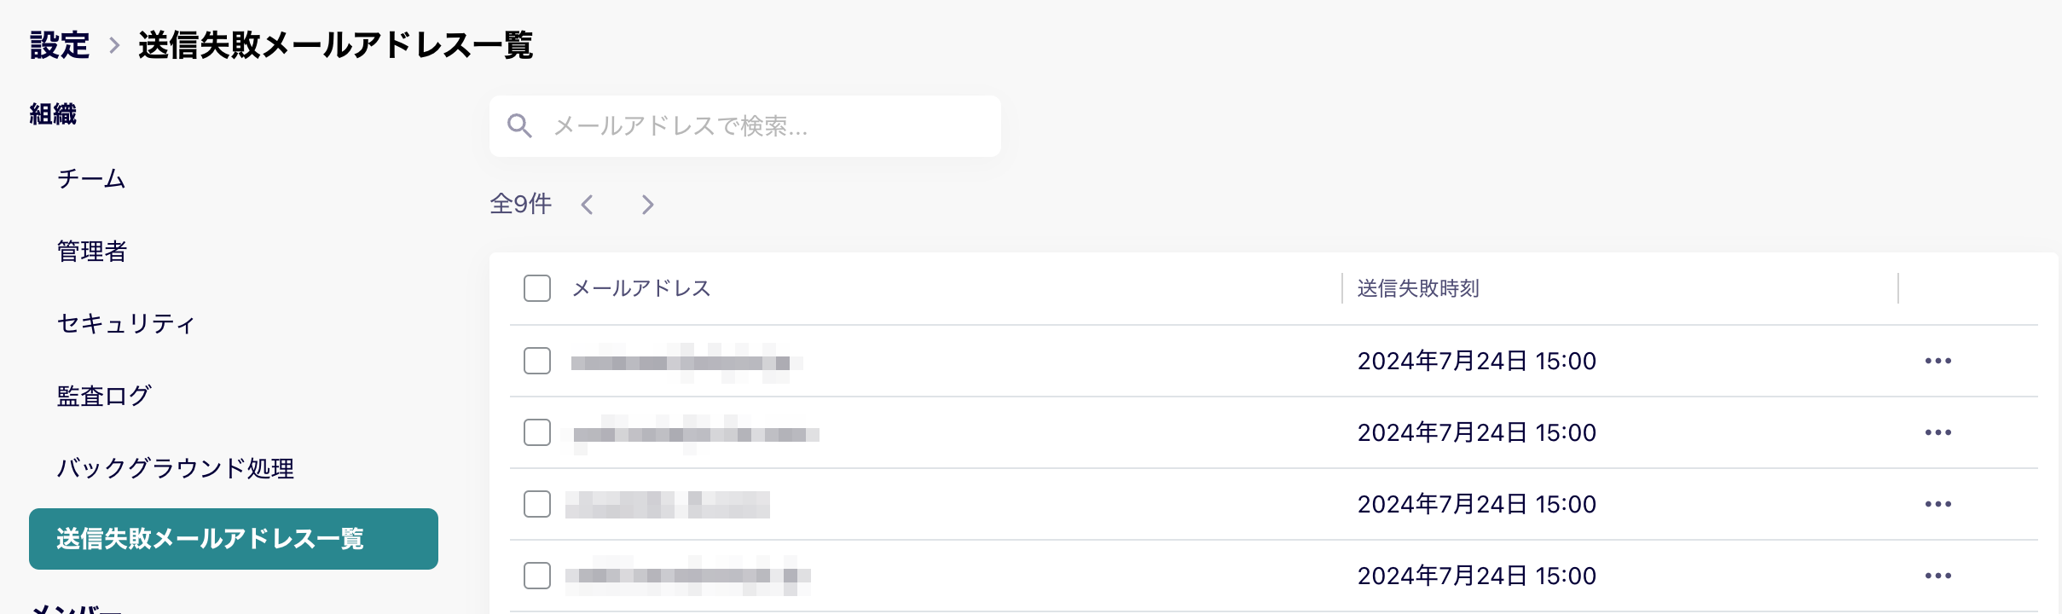Check the first email address row
Viewport: 2062px width, 614px height.
tap(536, 361)
